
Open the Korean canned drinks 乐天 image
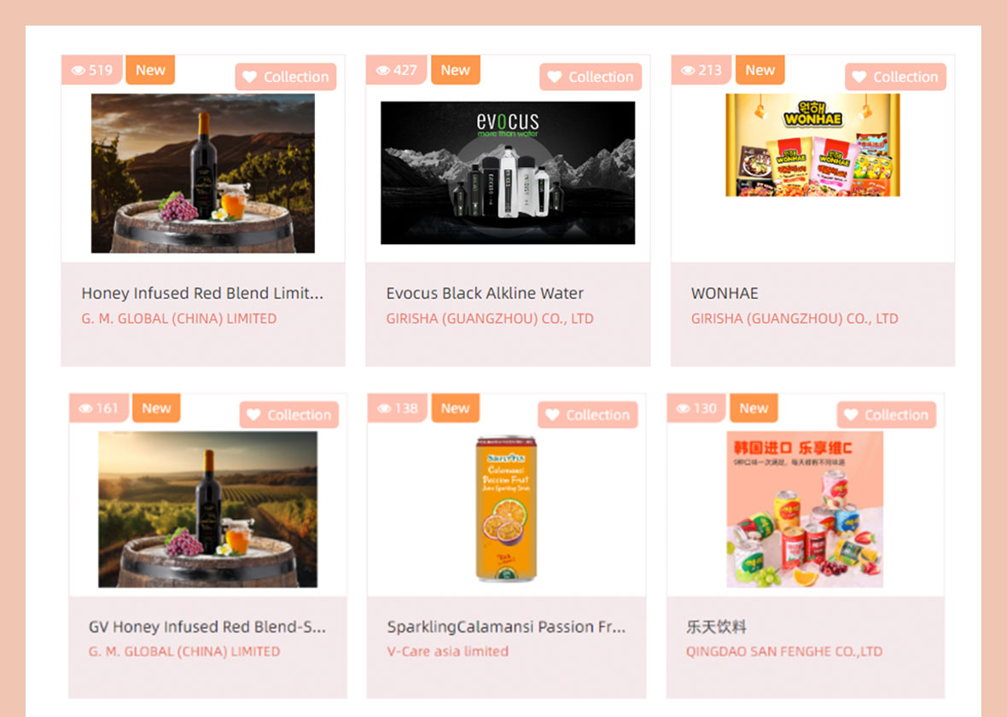(805, 509)
